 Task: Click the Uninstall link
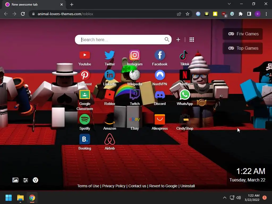[x=188, y=186]
